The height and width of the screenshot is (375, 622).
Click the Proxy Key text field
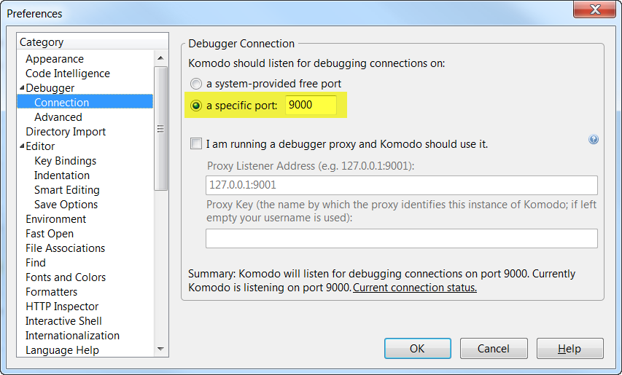401,238
